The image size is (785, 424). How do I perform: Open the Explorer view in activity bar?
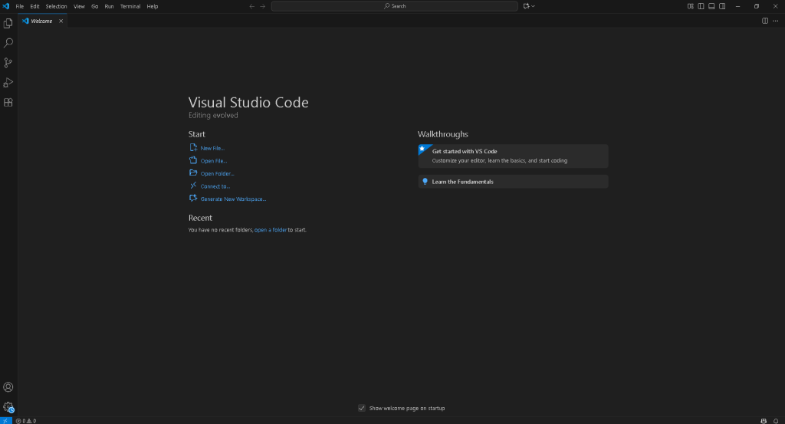click(x=8, y=23)
